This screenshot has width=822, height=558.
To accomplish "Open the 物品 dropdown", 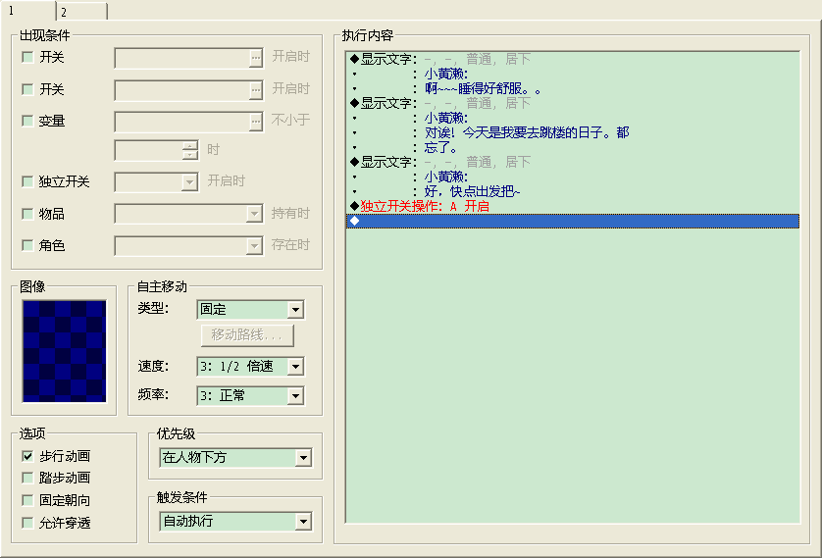I will point(254,214).
